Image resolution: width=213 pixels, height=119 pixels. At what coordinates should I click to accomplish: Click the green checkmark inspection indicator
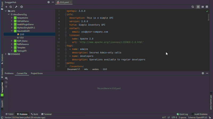click(207, 11)
